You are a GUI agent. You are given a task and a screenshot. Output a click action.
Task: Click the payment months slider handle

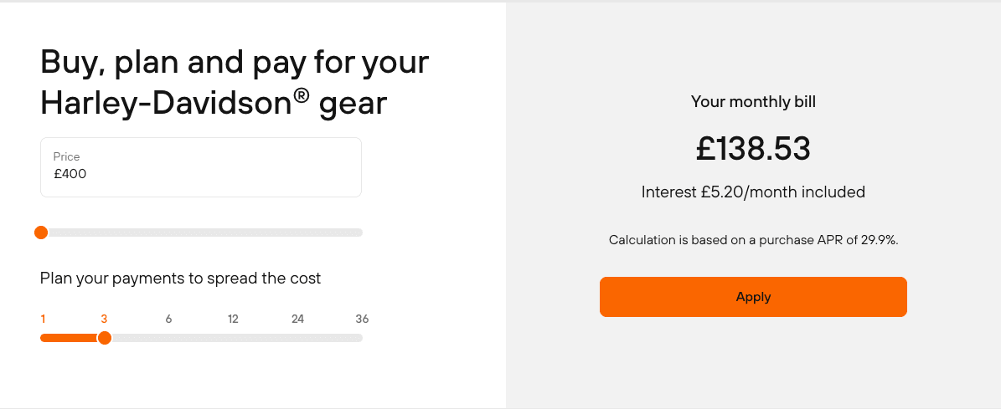pyautogui.click(x=105, y=338)
